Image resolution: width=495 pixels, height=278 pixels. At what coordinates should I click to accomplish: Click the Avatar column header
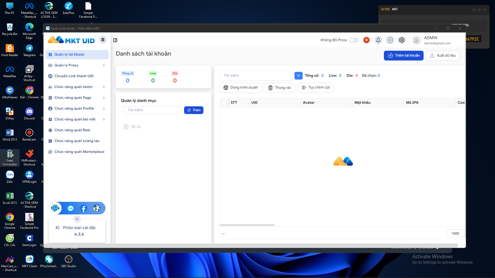[x=326, y=103]
